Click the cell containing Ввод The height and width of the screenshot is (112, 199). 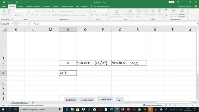[x=137, y=63]
